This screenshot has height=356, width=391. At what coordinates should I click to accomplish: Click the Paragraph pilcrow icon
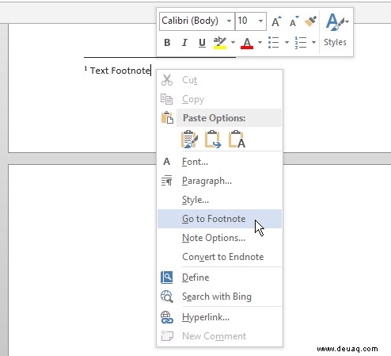pyautogui.click(x=167, y=181)
